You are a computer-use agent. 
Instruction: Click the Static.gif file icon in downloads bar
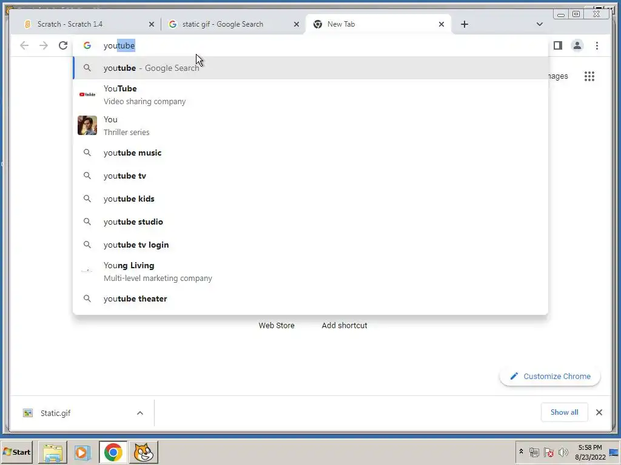pos(28,413)
